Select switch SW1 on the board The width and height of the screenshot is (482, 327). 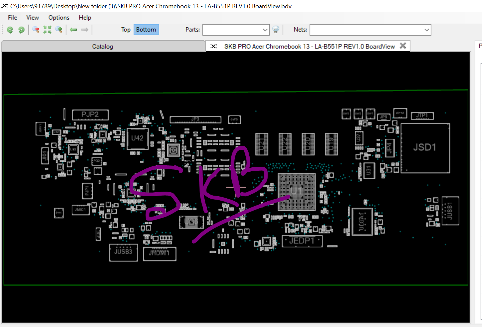pyautogui.click(x=370, y=114)
